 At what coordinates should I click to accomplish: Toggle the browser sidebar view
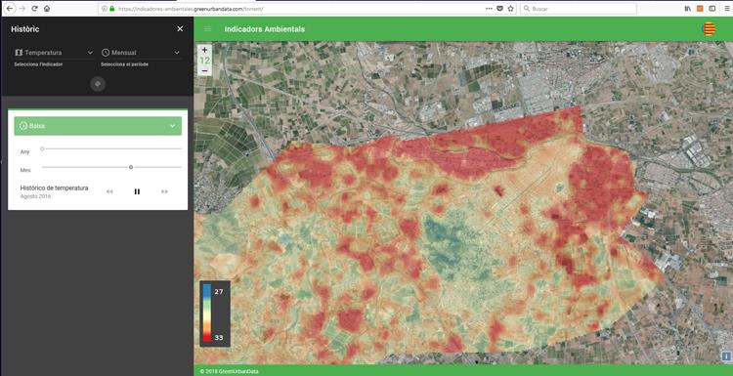point(712,9)
